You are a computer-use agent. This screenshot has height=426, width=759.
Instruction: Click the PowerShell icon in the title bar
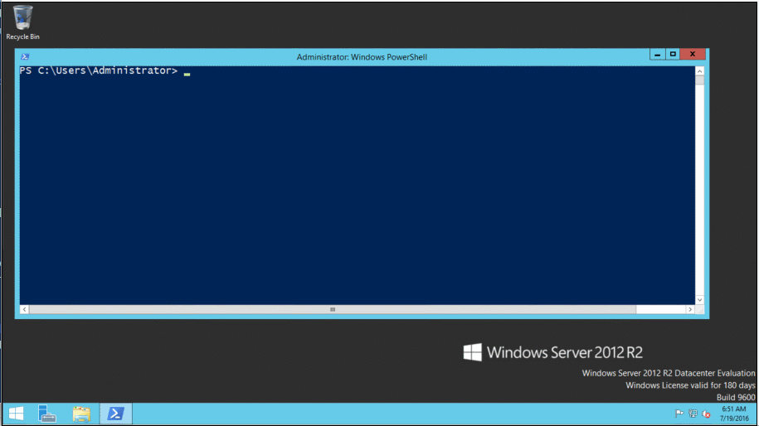[25, 57]
